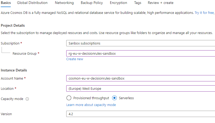This screenshot has width=215, height=123.
Task: Switch to the Tags tab
Action: 137,3
